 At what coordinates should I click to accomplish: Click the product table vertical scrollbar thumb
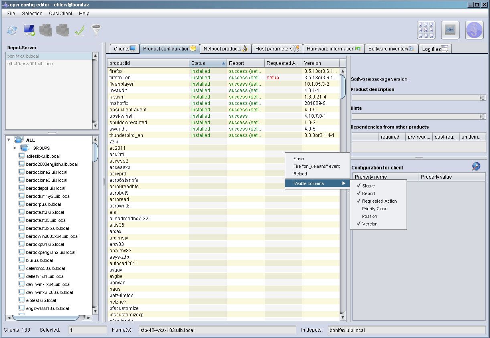(343, 87)
